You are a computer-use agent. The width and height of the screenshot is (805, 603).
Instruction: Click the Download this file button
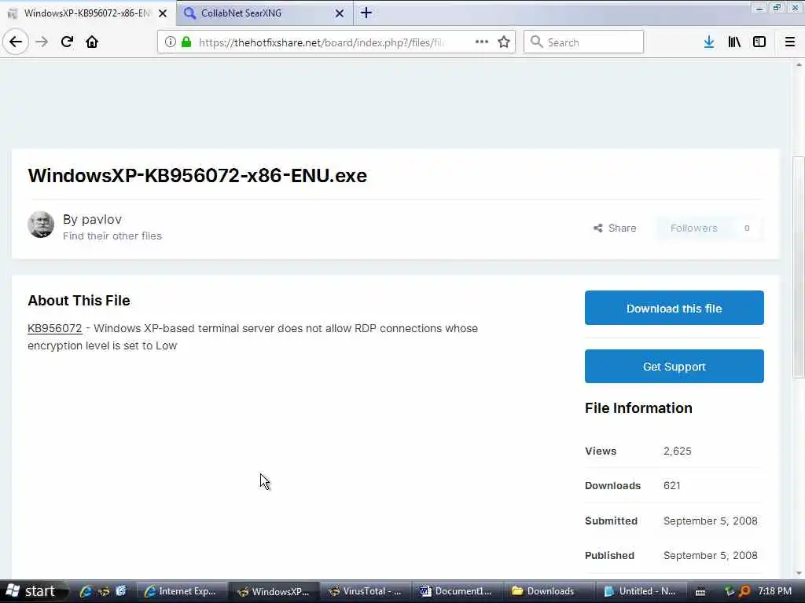pos(674,308)
